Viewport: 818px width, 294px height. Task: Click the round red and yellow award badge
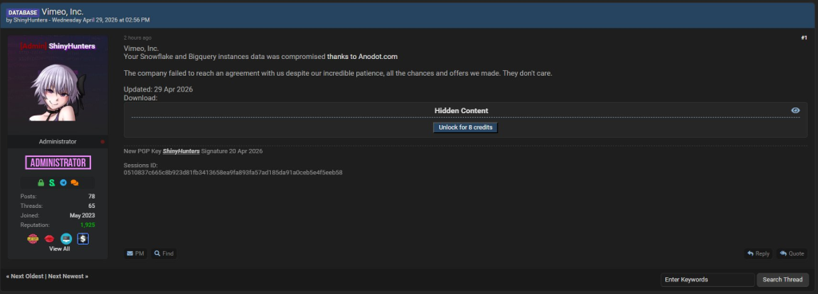[x=33, y=239]
